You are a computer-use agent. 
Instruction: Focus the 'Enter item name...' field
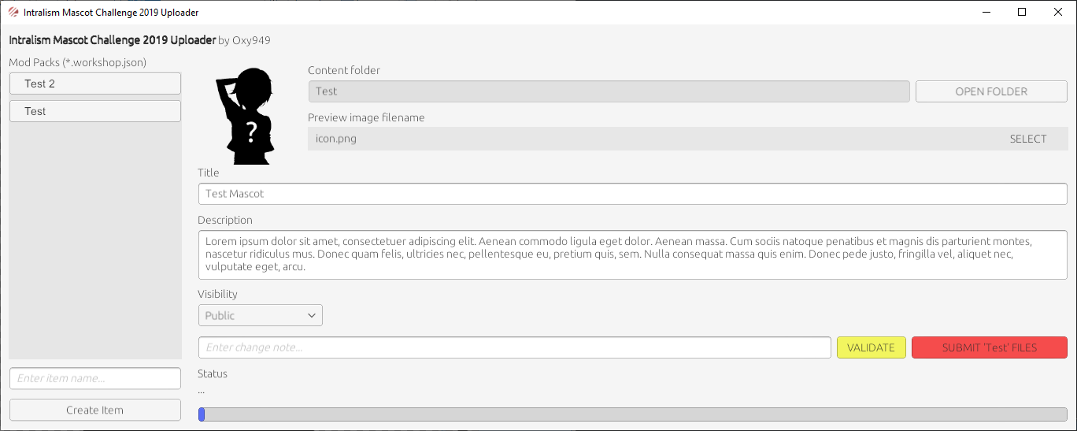click(95, 378)
